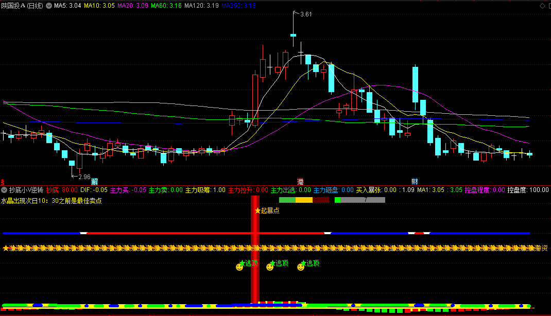Image resolution: width=551 pixels, height=316 pixels.
Task: Click the 抄底: 80.00 indicator value
Action: pos(62,190)
